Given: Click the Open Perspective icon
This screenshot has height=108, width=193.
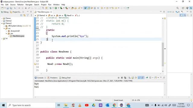Looking at the screenshot, I should click(183, 8).
